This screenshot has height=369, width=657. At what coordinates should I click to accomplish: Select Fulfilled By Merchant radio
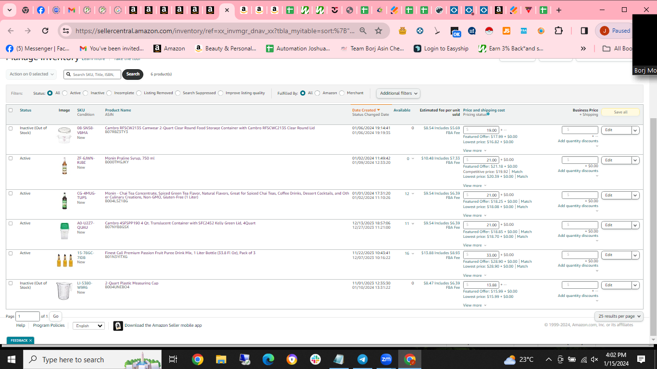click(342, 93)
